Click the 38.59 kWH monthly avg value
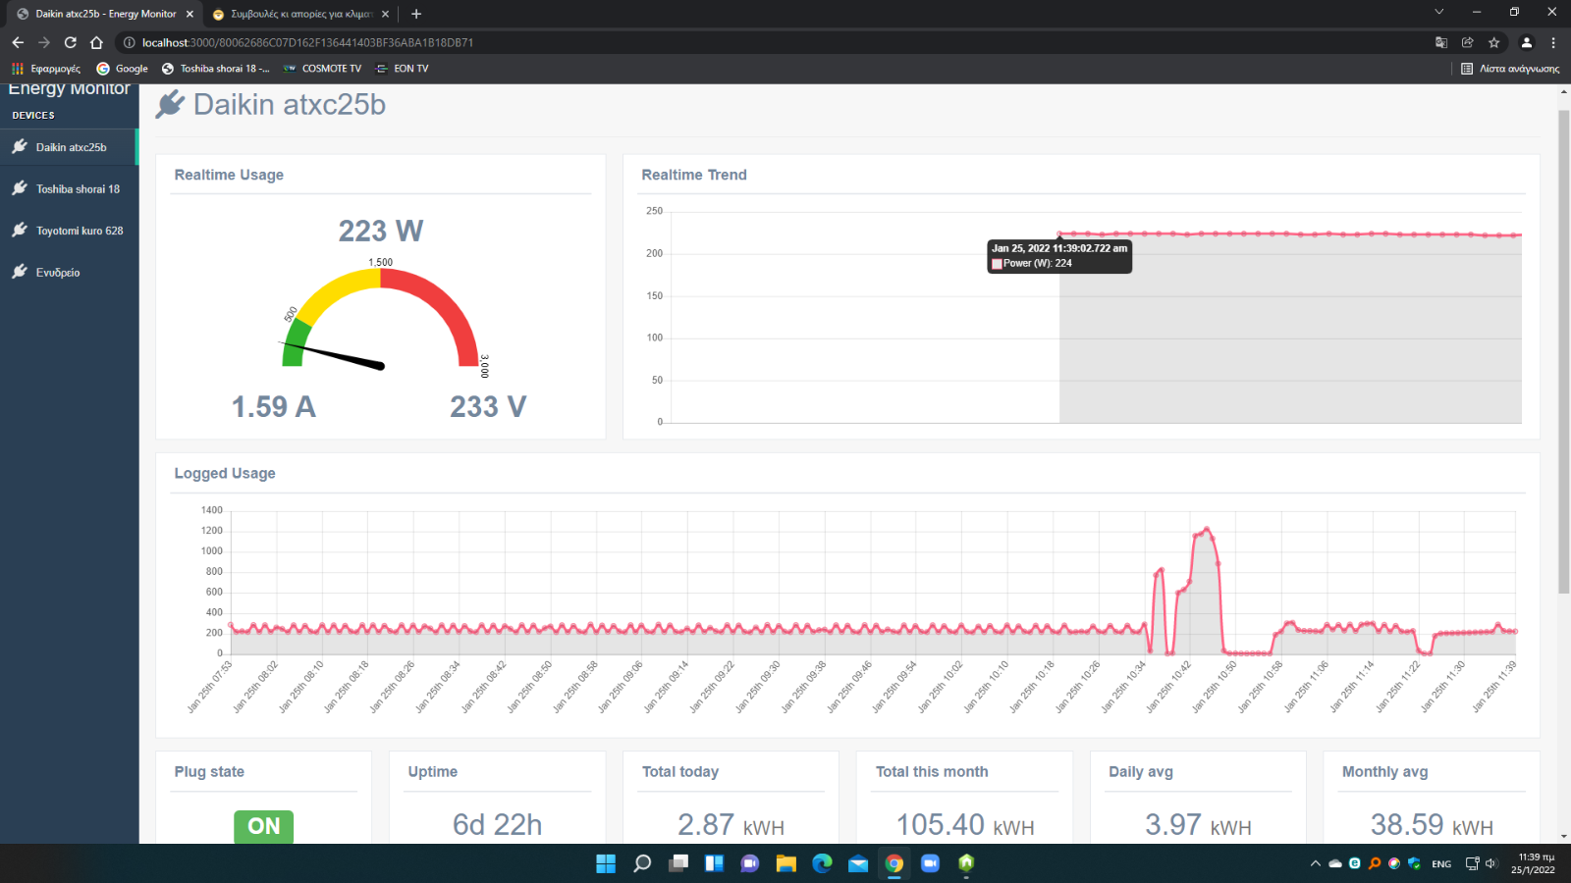The width and height of the screenshot is (1571, 883). click(x=1432, y=825)
